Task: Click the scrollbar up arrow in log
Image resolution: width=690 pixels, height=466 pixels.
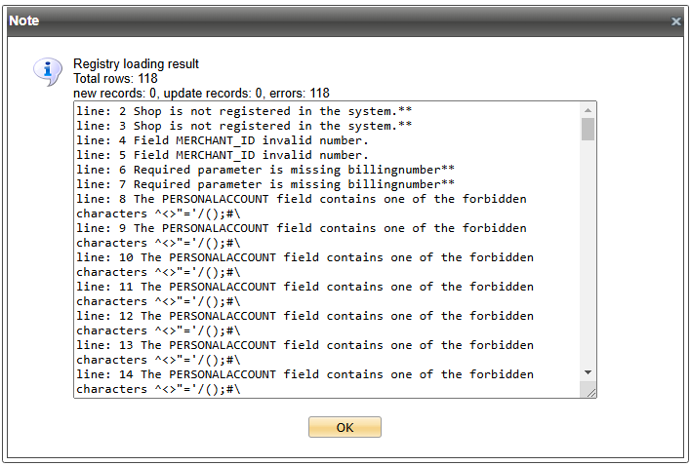Action: click(x=588, y=110)
